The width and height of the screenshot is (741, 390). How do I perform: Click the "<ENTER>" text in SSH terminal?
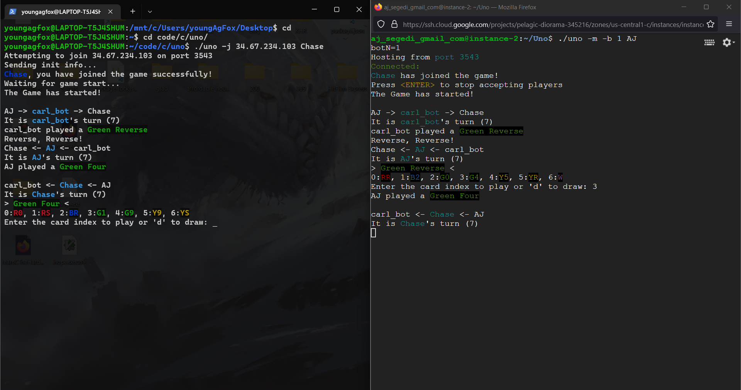coord(418,85)
